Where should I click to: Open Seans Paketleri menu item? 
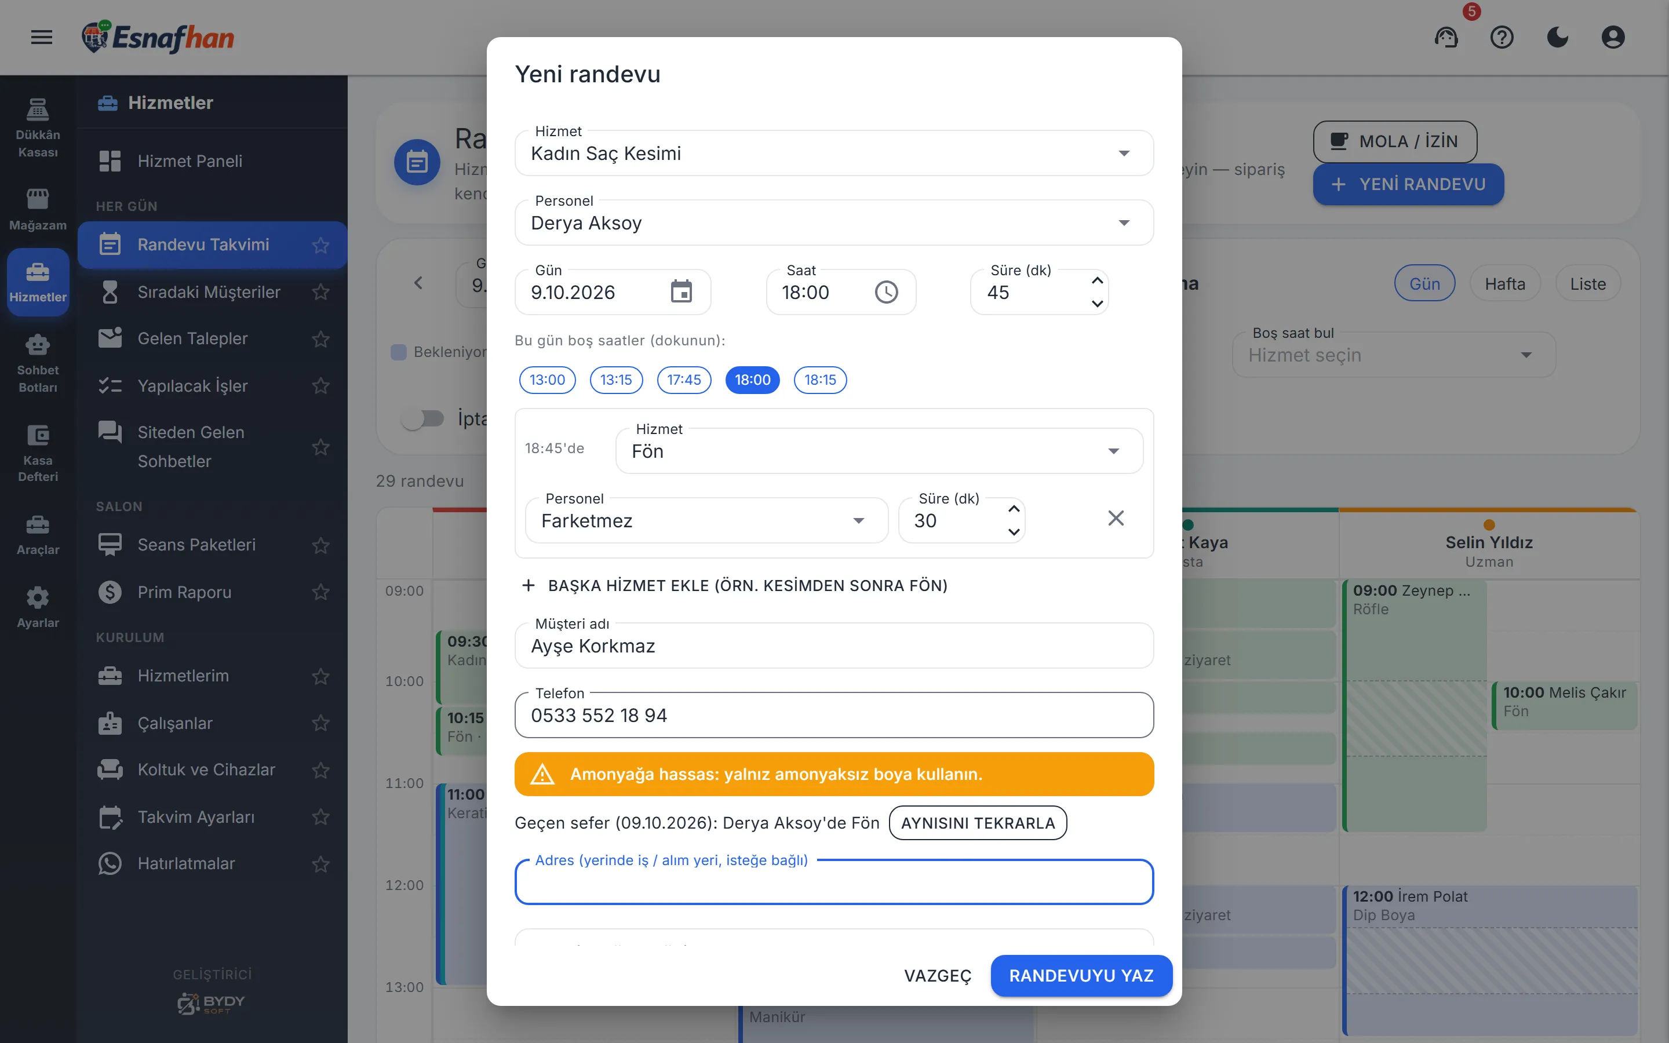click(x=213, y=545)
